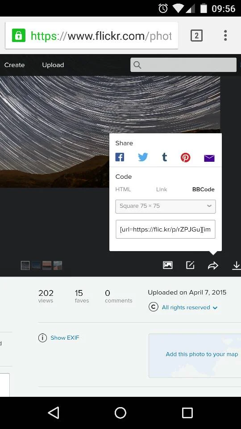Open the Chrome three-dot menu
This screenshot has width=241, height=429.
[225, 36]
